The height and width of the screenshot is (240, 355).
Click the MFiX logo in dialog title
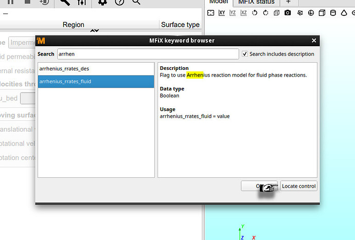41,41
